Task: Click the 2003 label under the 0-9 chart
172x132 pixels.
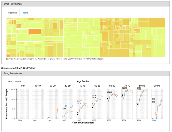Action: [20, 120]
